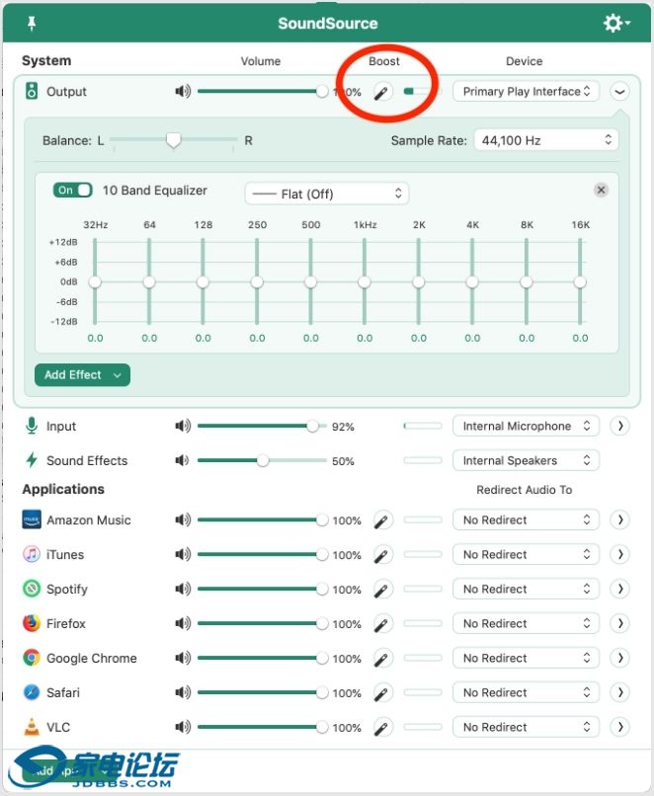
Task: Click the Output speaker device icon
Action: pyautogui.click(x=32, y=92)
